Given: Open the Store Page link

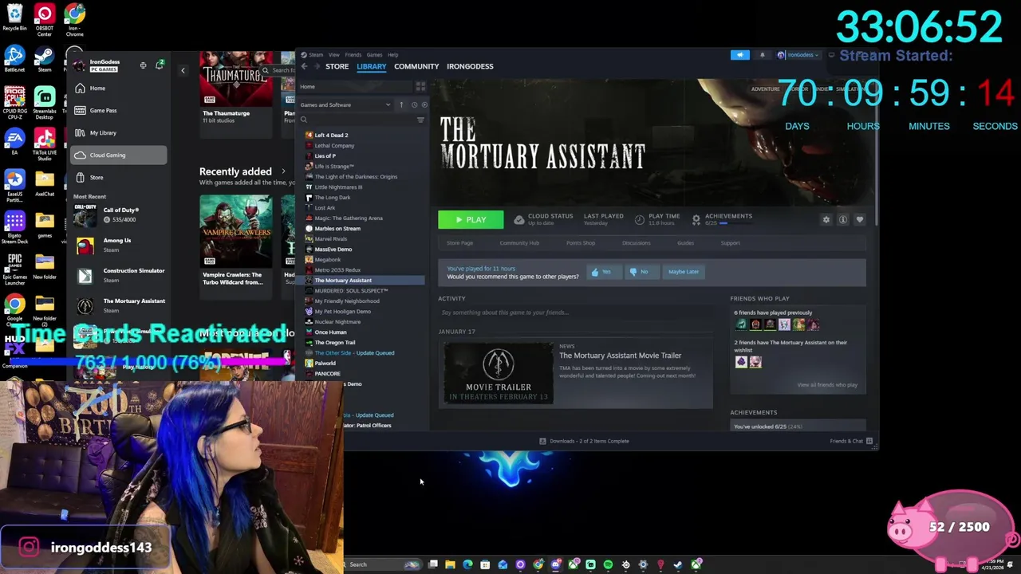Looking at the screenshot, I should coord(459,243).
